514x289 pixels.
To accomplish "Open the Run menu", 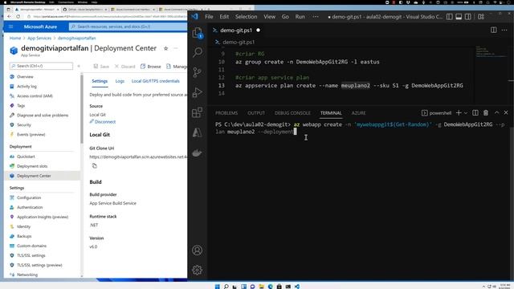I will pyautogui.click(x=300, y=17).
